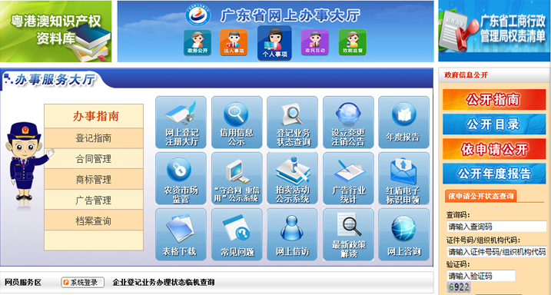The width and height of the screenshot is (551, 295).
Task: Open 网上登记注册大厅 icon tile
Action: (x=181, y=122)
